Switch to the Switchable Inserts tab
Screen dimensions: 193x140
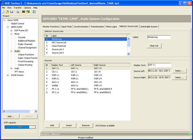149,26
